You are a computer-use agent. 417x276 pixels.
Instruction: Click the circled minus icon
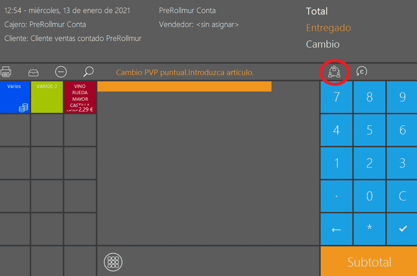(61, 71)
